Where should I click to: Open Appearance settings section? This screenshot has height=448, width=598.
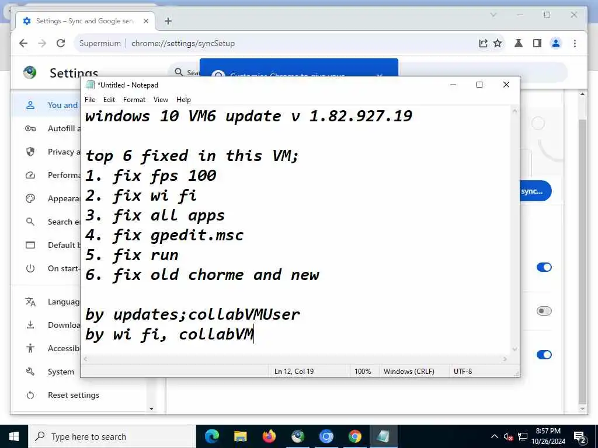coord(46,198)
